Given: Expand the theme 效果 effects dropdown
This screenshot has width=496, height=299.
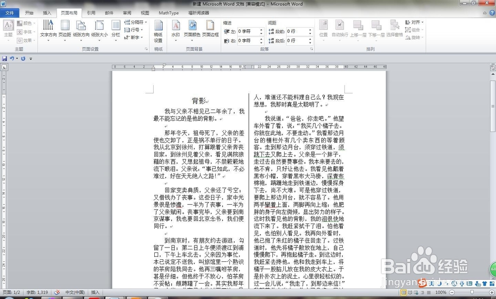Looking at the screenshot, I should tap(26, 41).
